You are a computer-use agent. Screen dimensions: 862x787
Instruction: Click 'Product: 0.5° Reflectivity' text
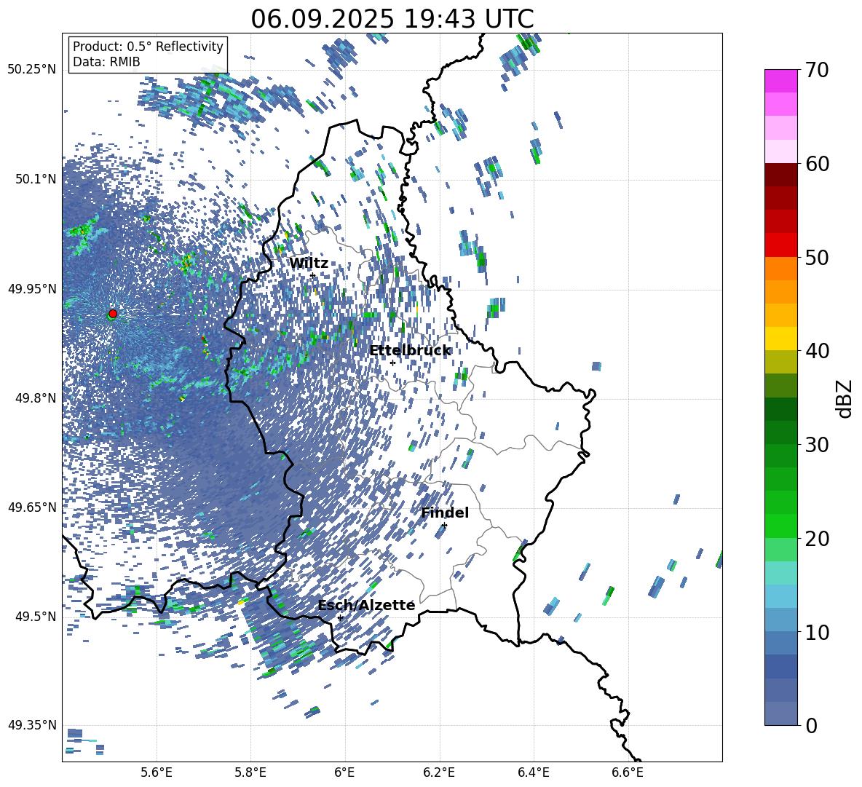click(x=148, y=46)
